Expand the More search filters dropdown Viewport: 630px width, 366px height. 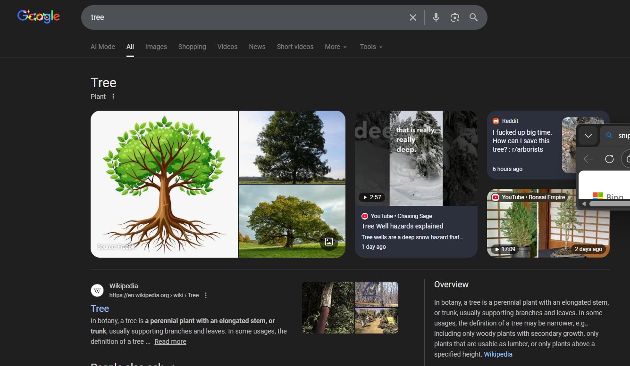pyautogui.click(x=336, y=47)
